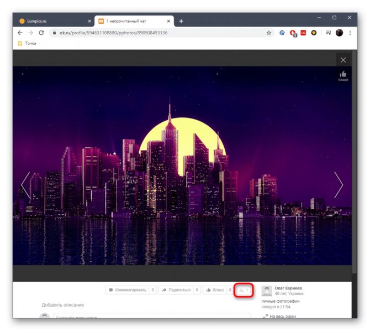Viewport: 370px width, 331px height.
Task: Open the Точка bookmark folder
Action: (27, 43)
